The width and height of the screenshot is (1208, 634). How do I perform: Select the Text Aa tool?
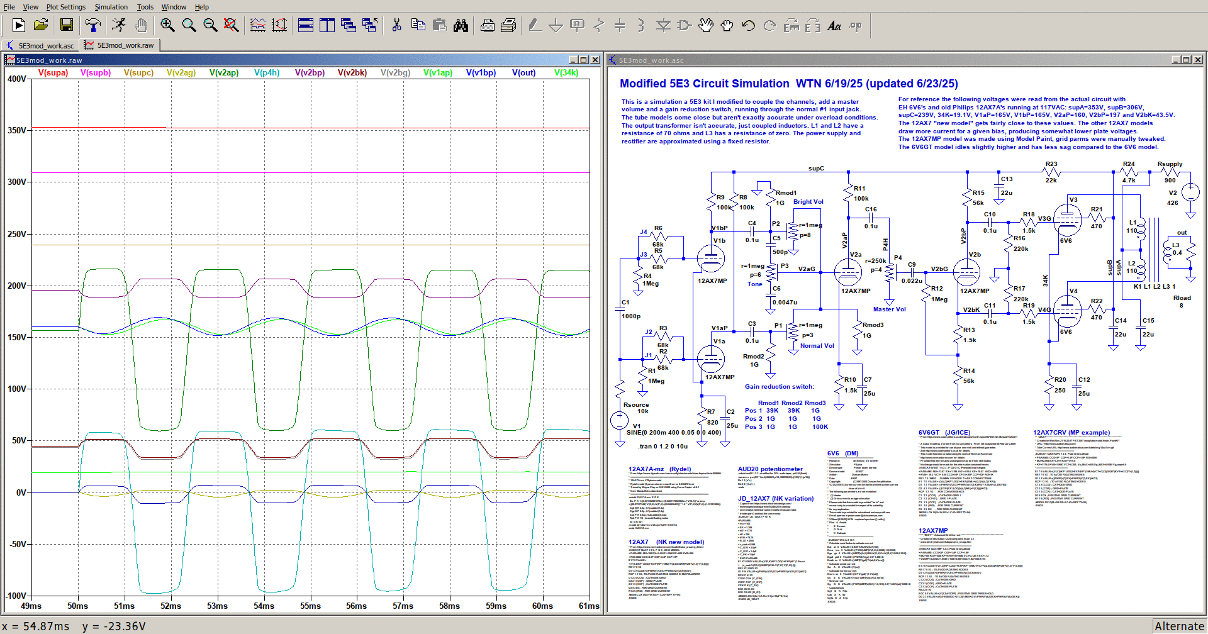[x=834, y=25]
